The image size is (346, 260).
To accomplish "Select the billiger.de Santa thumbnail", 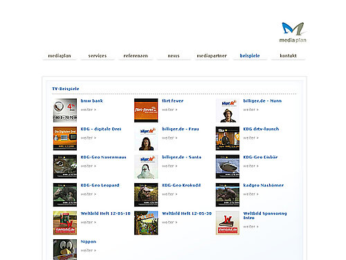I will coord(146,166).
